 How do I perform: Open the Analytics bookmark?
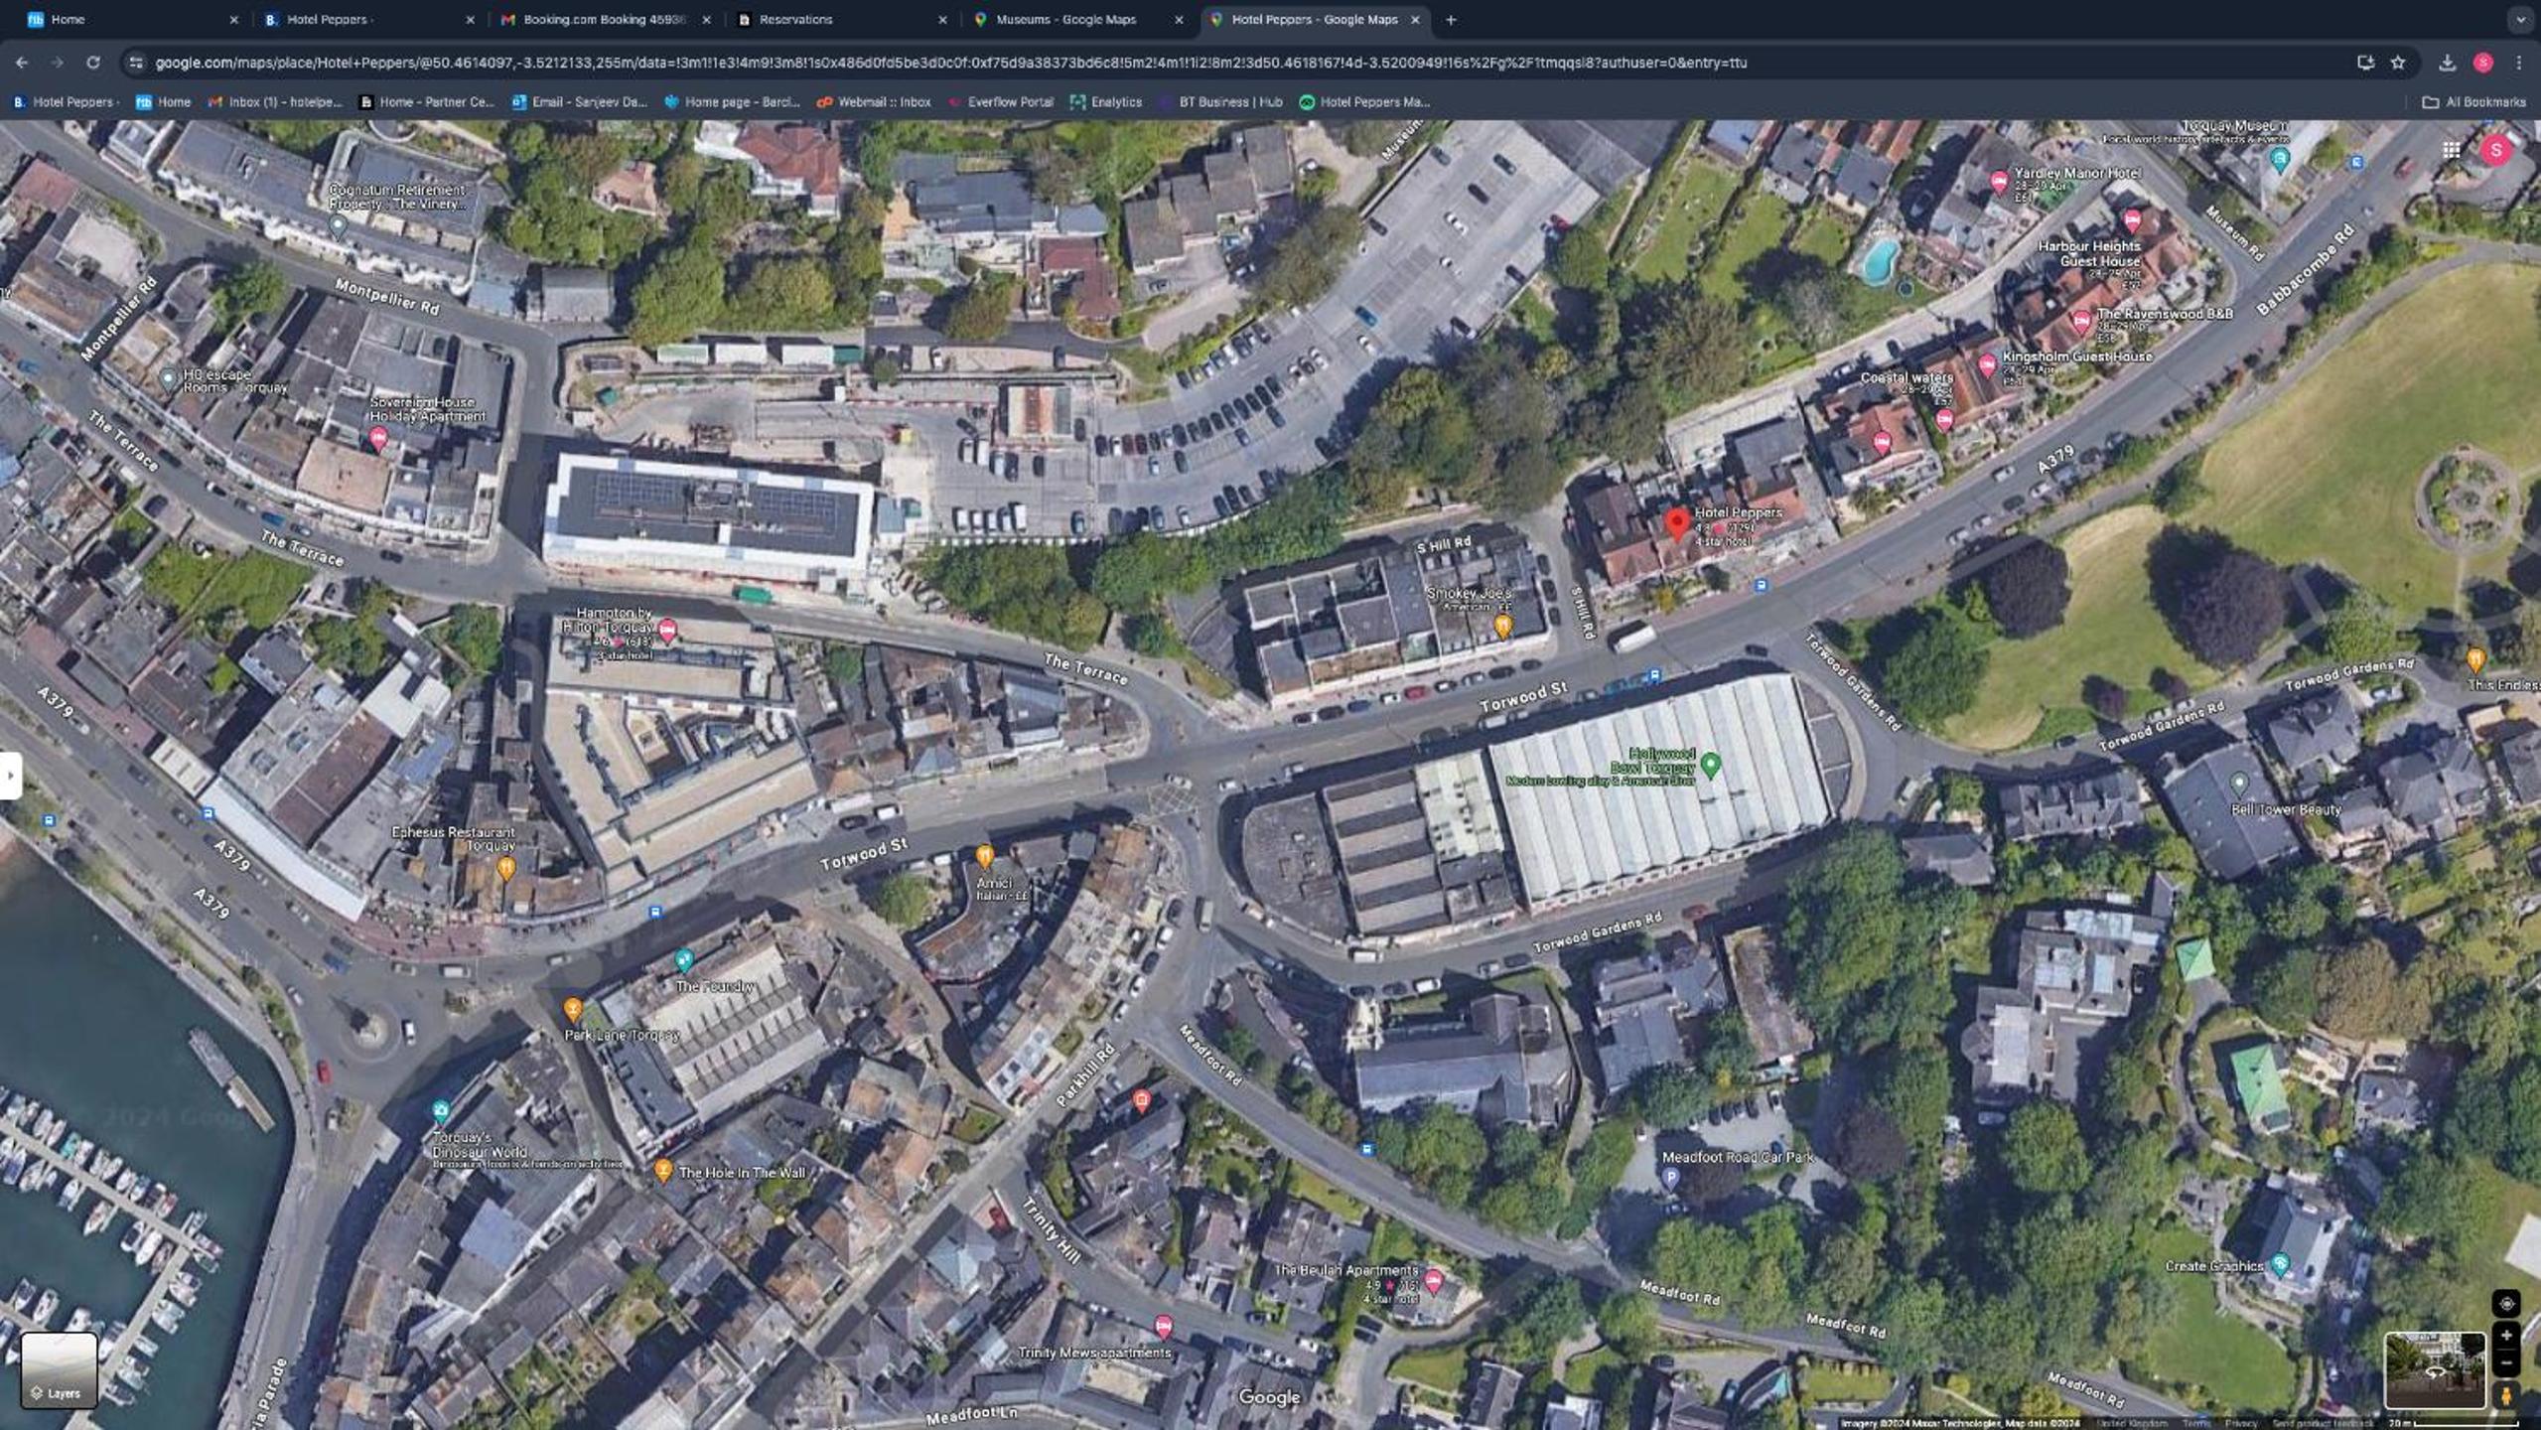pos(1105,101)
